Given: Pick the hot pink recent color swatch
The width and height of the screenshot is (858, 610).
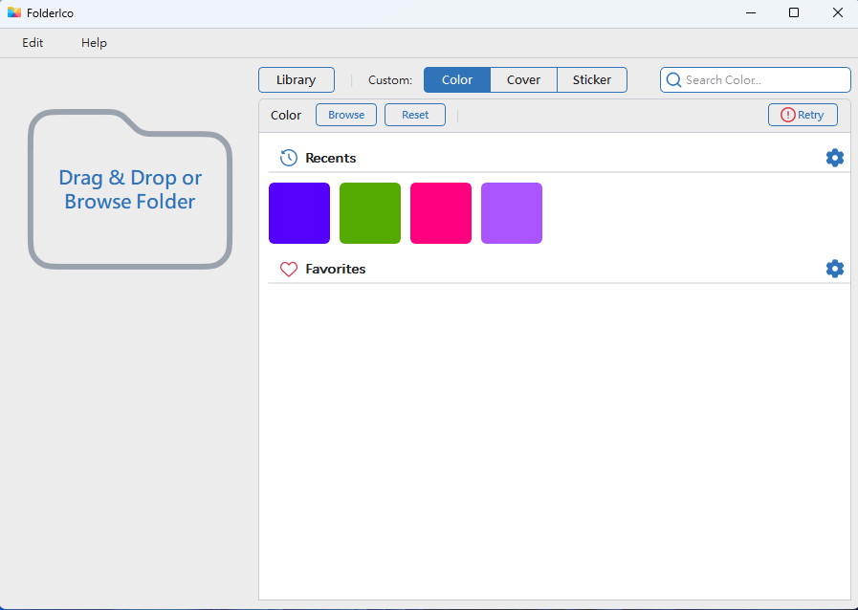Looking at the screenshot, I should [441, 213].
